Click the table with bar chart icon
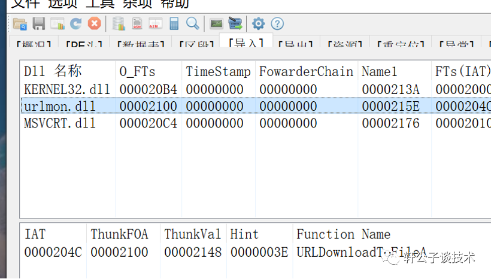The width and height of the screenshot is (491, 279). tap(57, 24)
